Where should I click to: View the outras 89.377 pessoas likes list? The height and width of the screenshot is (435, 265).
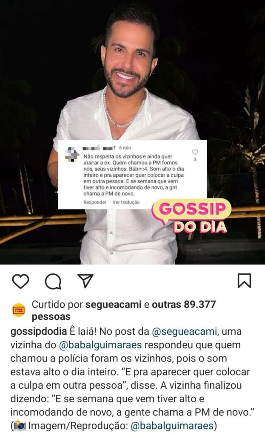pos(124,311)
